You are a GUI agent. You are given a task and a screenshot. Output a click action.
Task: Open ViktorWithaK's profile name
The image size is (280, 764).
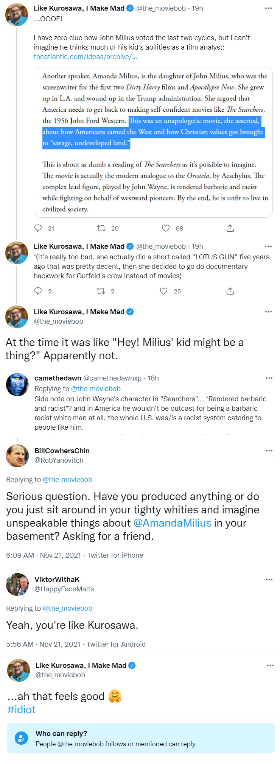pos(57,579)
